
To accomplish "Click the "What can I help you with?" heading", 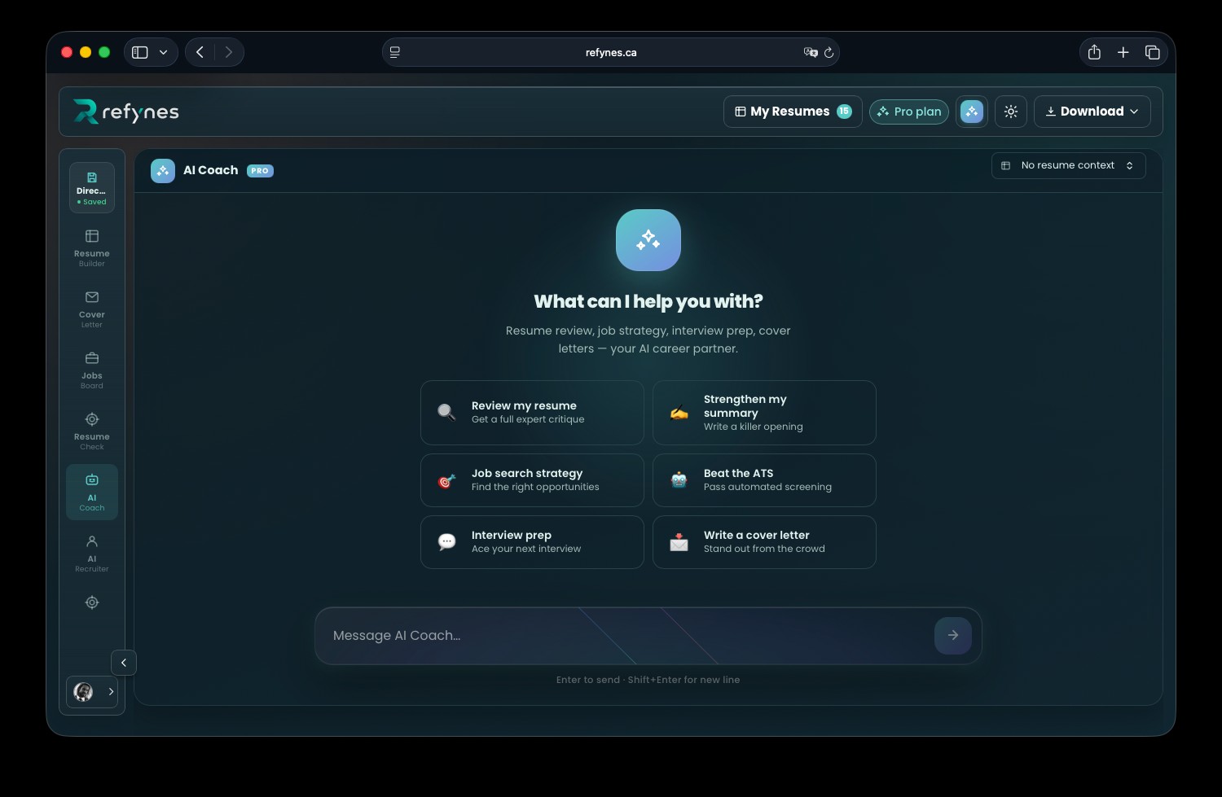I will click(648, 301).
